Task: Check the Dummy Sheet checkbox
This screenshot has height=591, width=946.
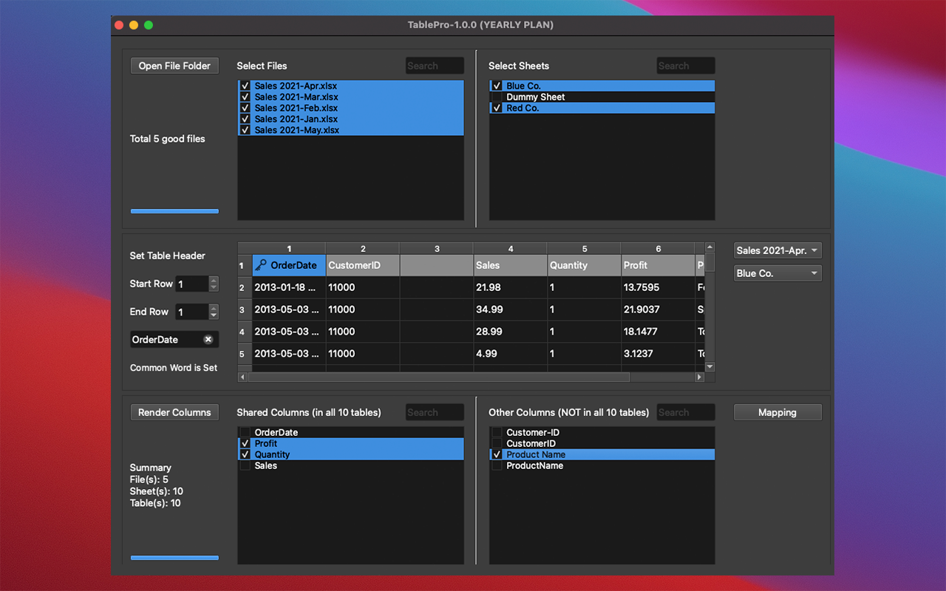Action: pos(497,97)
